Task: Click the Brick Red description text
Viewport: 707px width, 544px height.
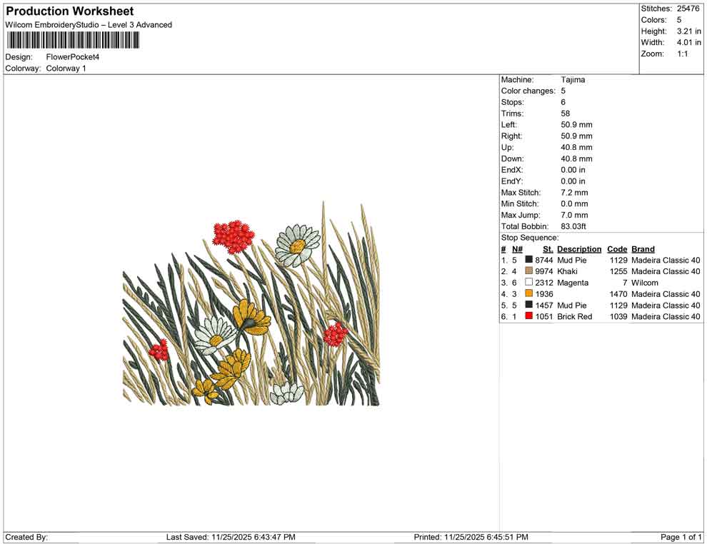Action: (574, 316)
